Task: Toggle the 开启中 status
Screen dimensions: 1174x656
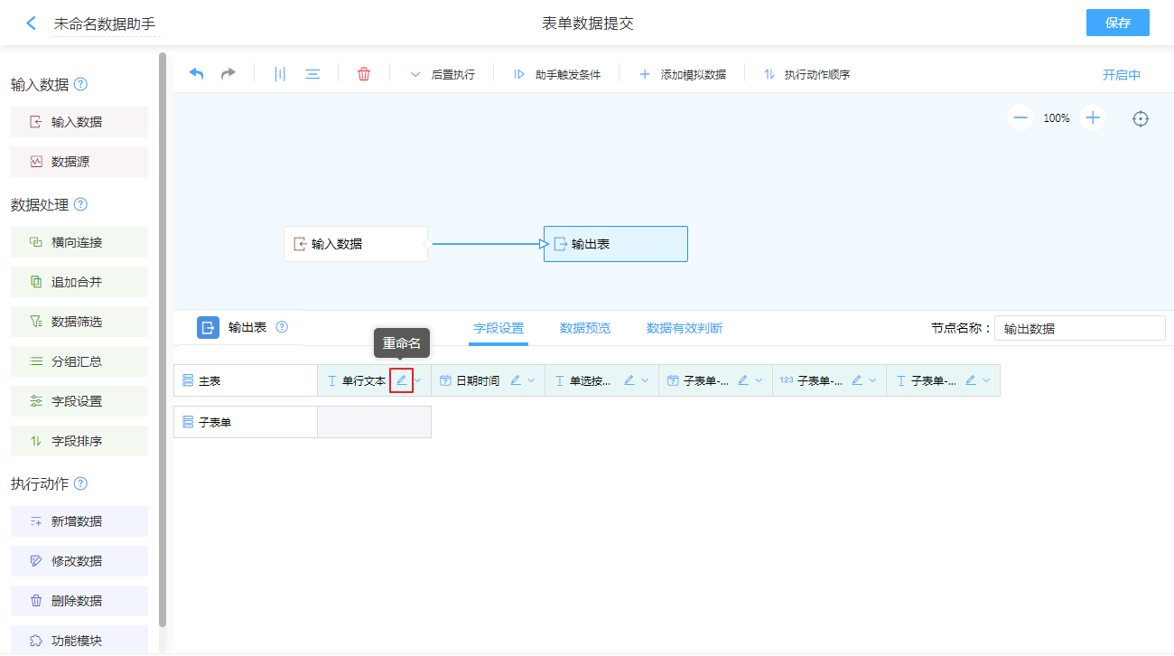Action: click(1121, 75)
